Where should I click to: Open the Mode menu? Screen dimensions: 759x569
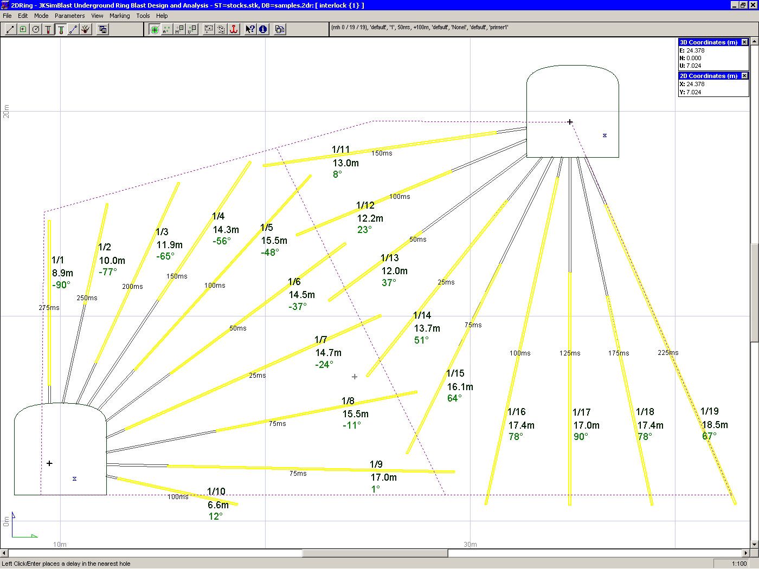point(41,16)
